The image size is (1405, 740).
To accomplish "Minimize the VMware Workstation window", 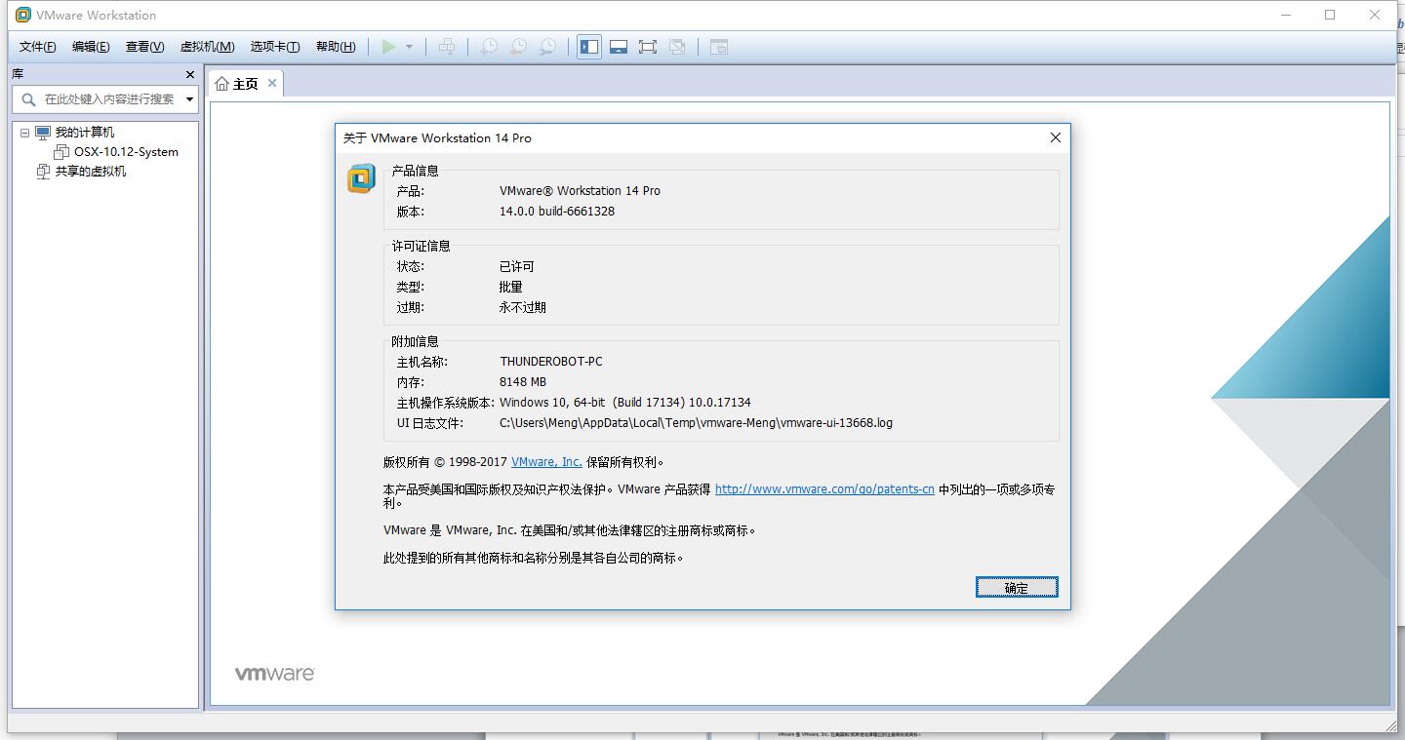I will coord(1287,15).
